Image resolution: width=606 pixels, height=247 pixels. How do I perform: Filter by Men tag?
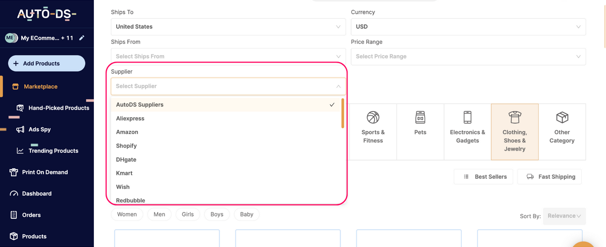coord(159,215)
